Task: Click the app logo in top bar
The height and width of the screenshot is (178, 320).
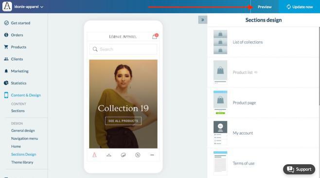Action: pos(7,6)
